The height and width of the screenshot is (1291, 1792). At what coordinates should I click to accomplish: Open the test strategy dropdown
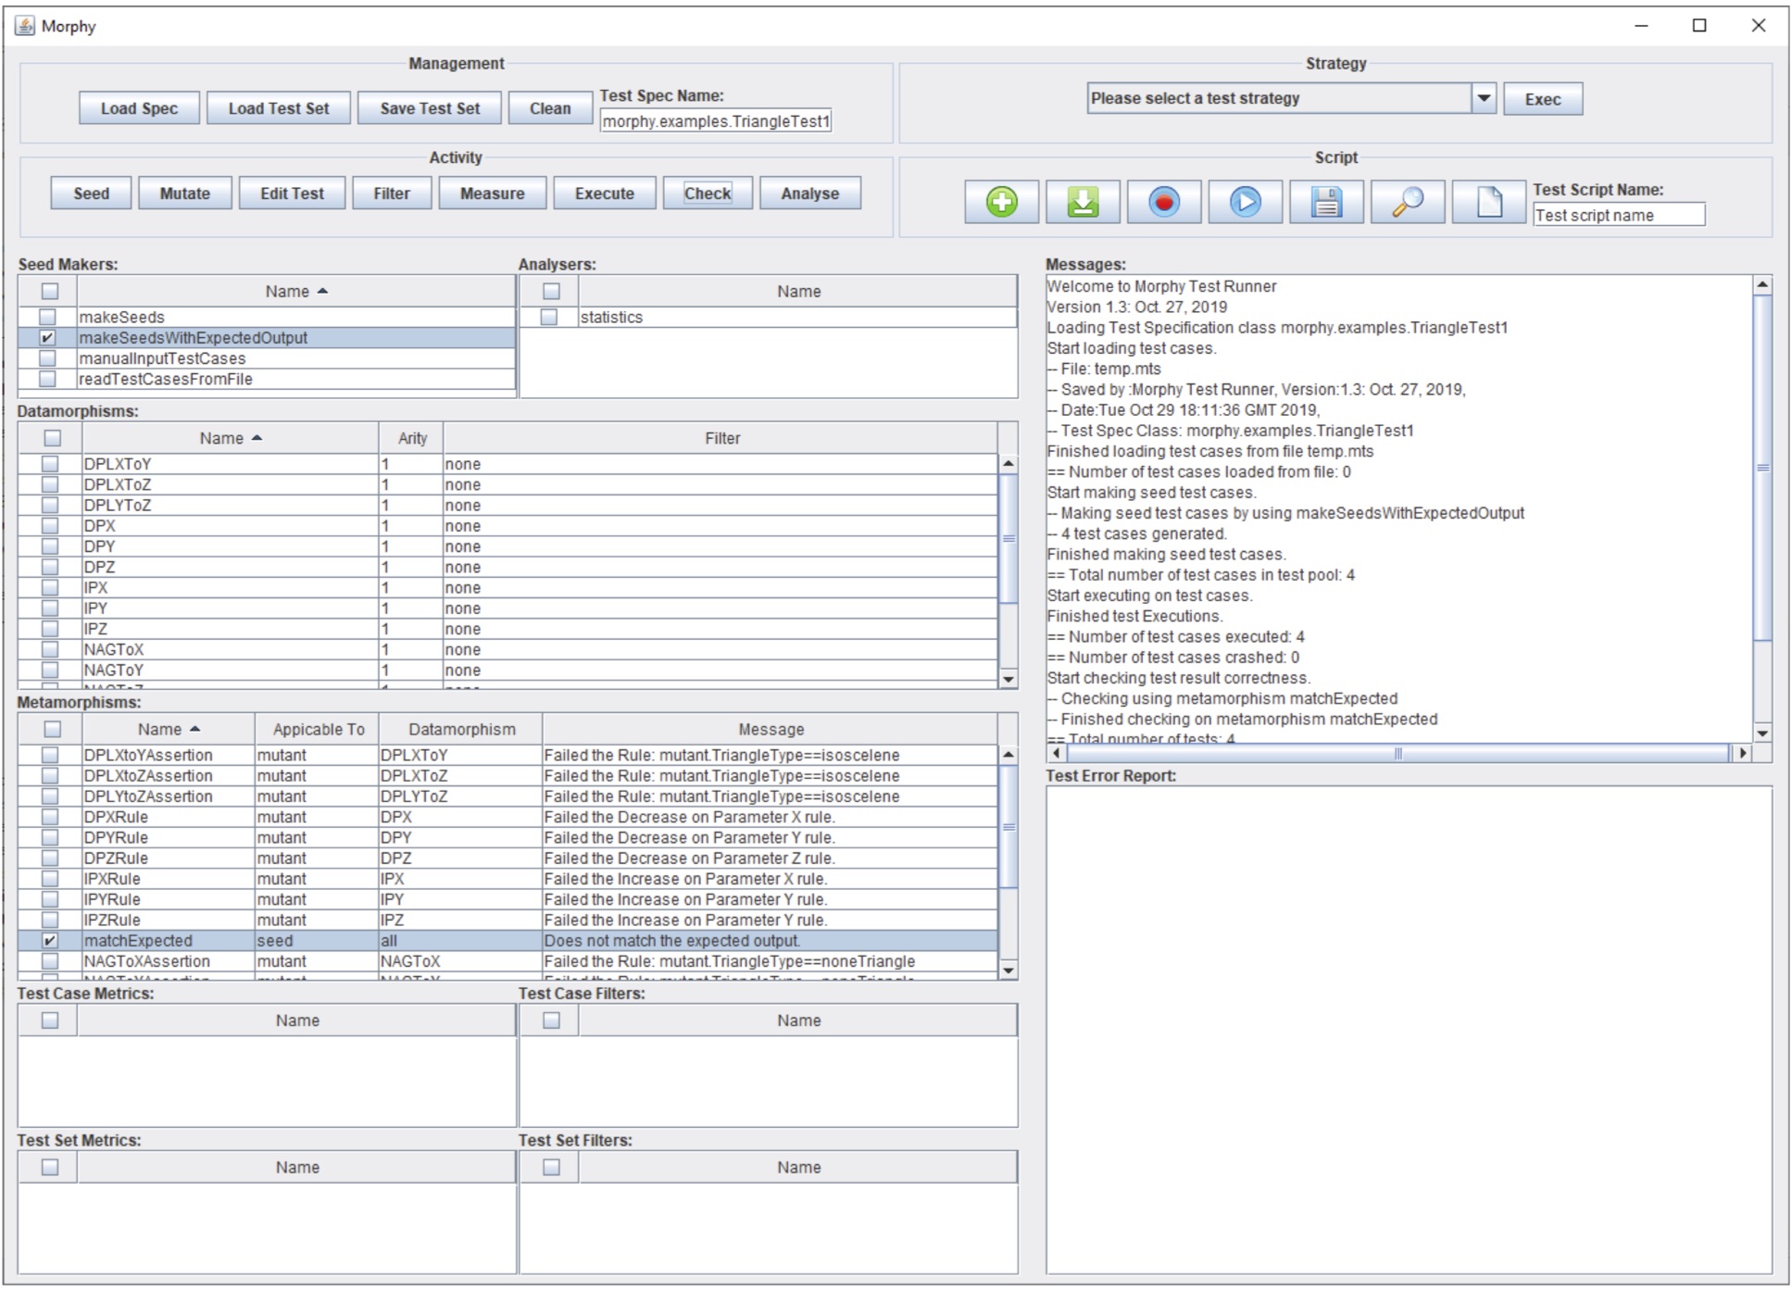pyautogui.click(x=1483, y=98)
